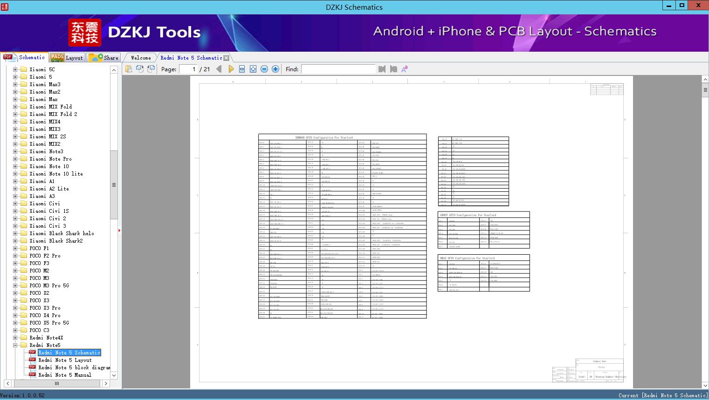Close the Redmi Note 5 Schematic tab
Image resolution: width=709 pixels, height=400 pixels.
(227, 58)
